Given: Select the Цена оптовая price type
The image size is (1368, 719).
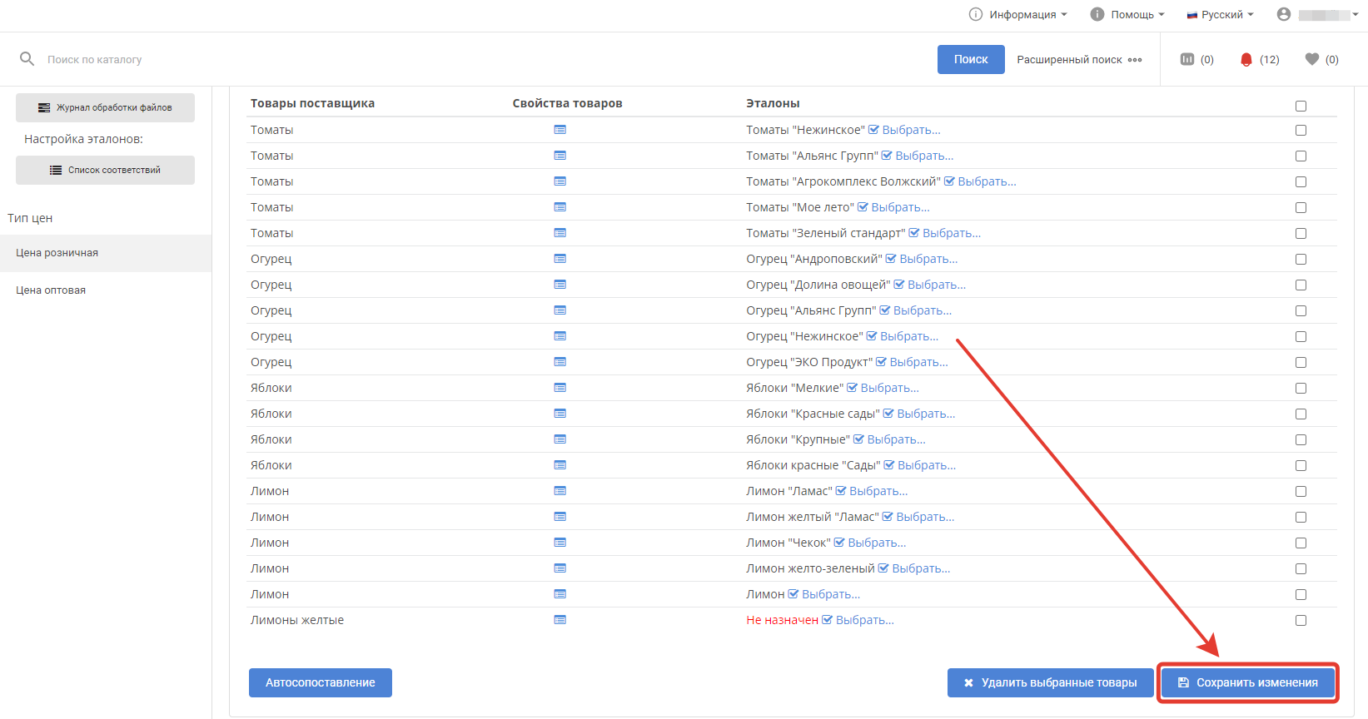Looking at the screenshot, I should point(51,290).
